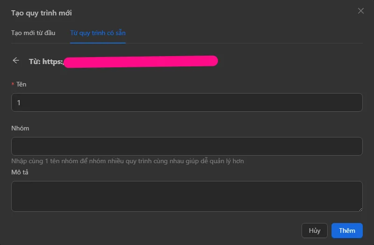Click the value 1 in the name field
Screen dimensions: 374x245
coord(19,102)
